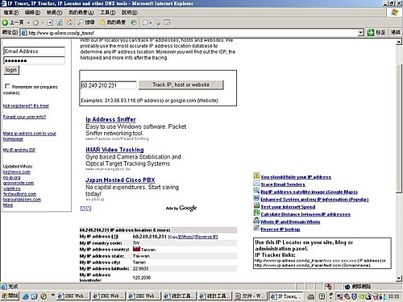This screenshot has width=403, height=302.
Task: Click the Refresh page icon
Action: click(x=60, y=23)
